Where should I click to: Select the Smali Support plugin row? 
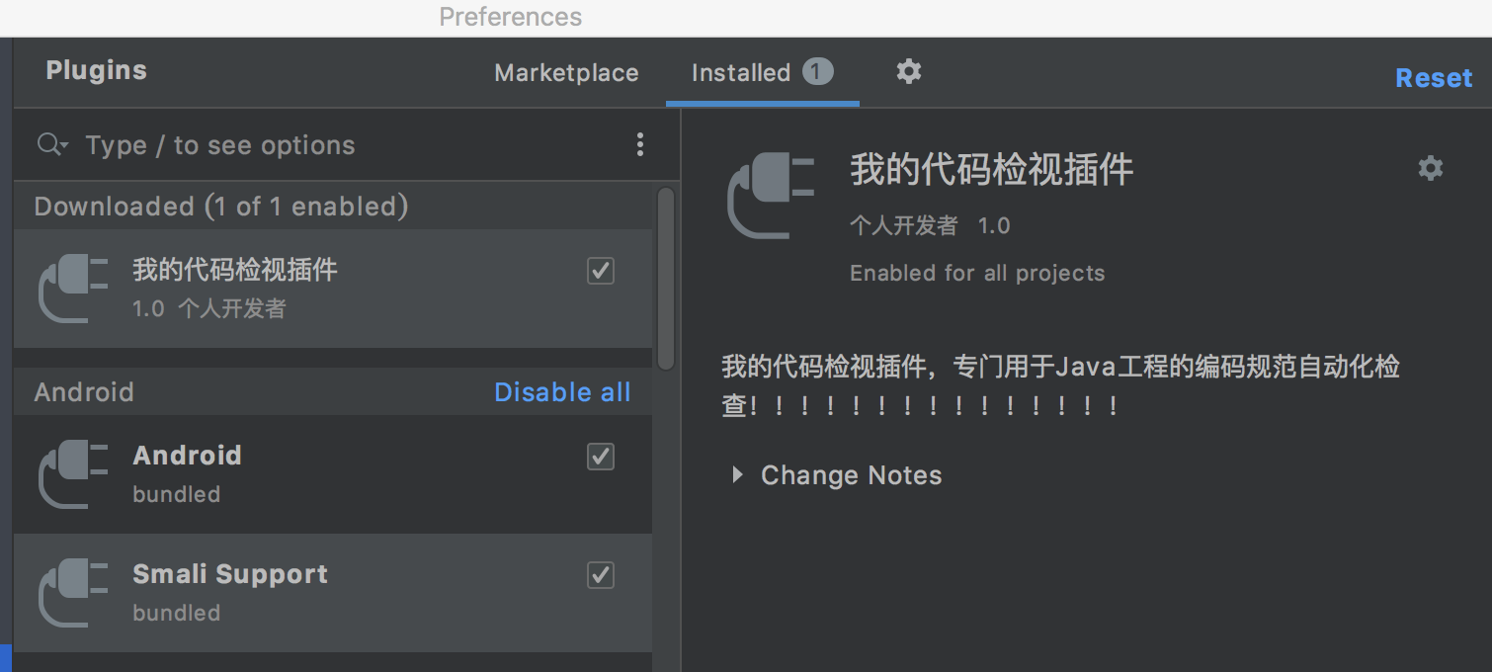point(333,593)
